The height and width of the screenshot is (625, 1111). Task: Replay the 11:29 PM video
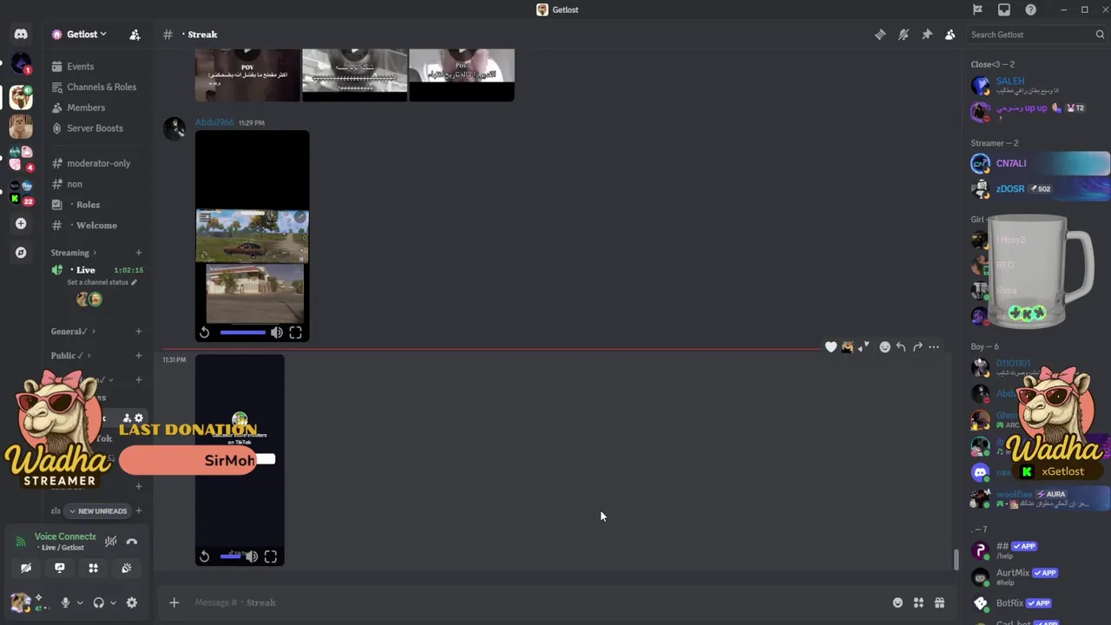(204, 332)
